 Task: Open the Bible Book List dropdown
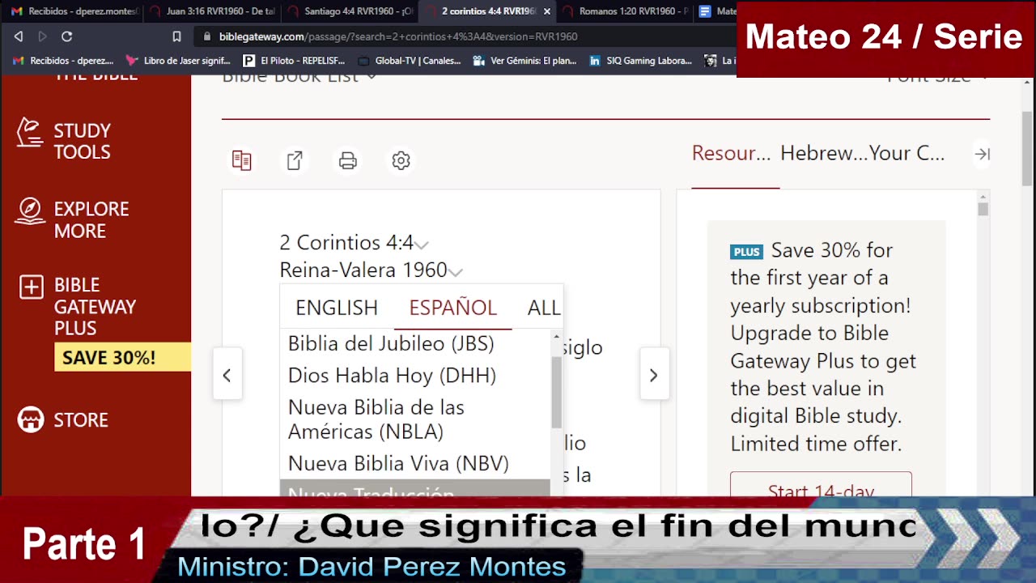pyautogui.click(x=299, y=77)
